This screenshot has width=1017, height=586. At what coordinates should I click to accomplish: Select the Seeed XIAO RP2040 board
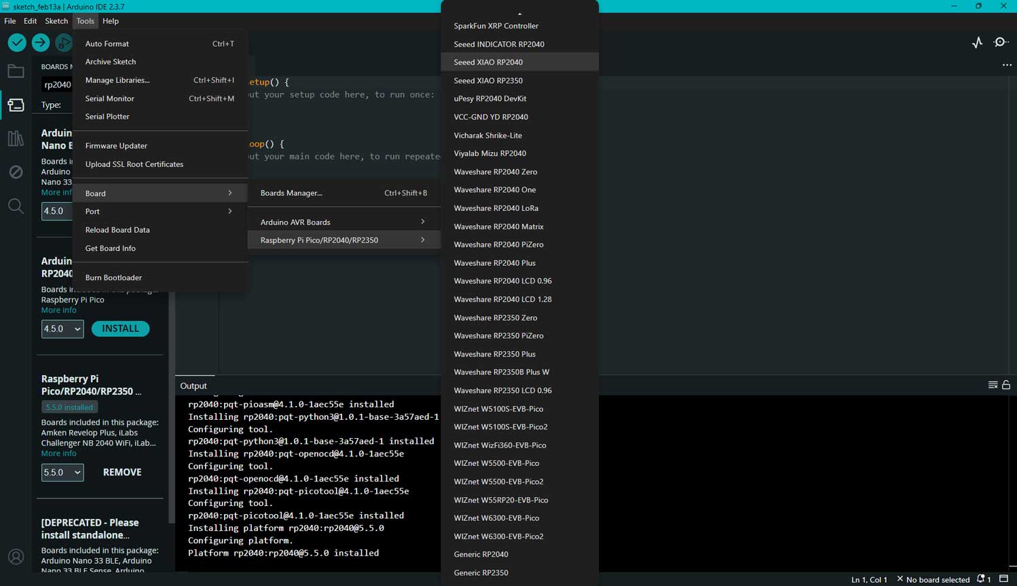pos(520,62)
